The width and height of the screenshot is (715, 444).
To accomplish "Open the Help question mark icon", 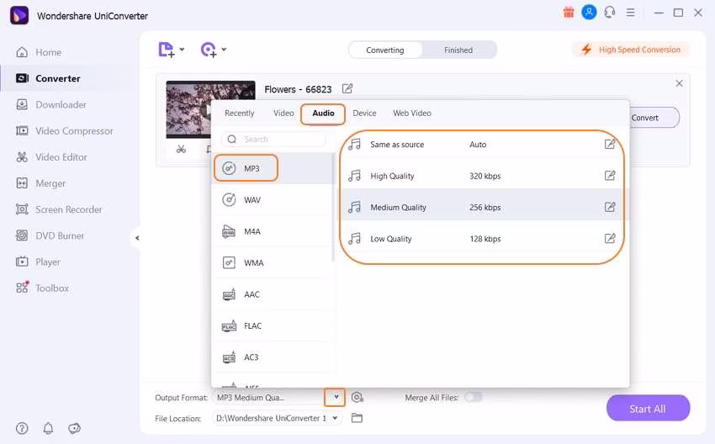I will (x=22, y=429).
